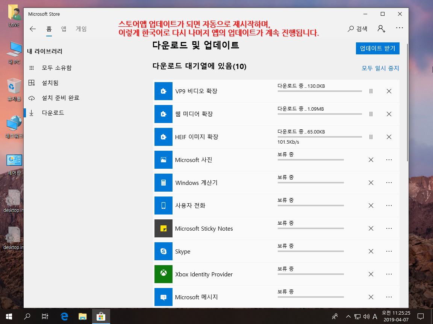The image size is (433, 324).
Task: Cancel the Microsoft 메시지 pending update
Action: [371, 297]
